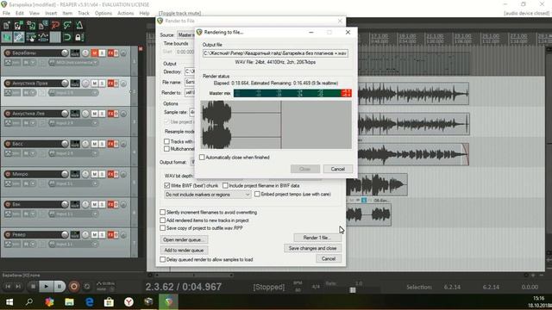Image resolution: width=552 pixels, height=310 pixels.
Task: Open the 'Do not include markers or regions' dropdown
Action: tap(208, 195)
